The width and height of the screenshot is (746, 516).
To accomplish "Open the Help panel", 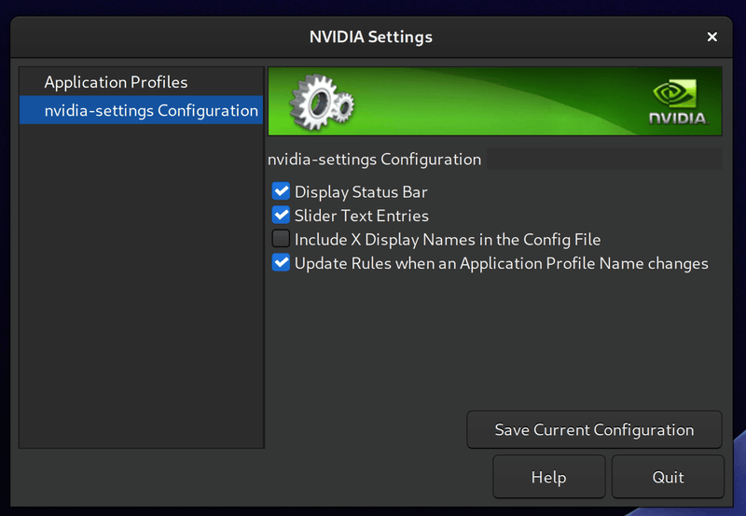I will click(549, 477).
